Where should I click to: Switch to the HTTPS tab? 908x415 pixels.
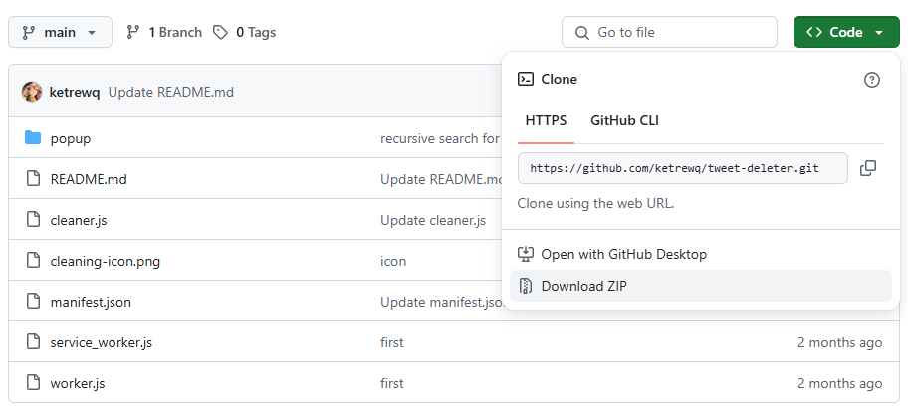[x=546, y=121]
